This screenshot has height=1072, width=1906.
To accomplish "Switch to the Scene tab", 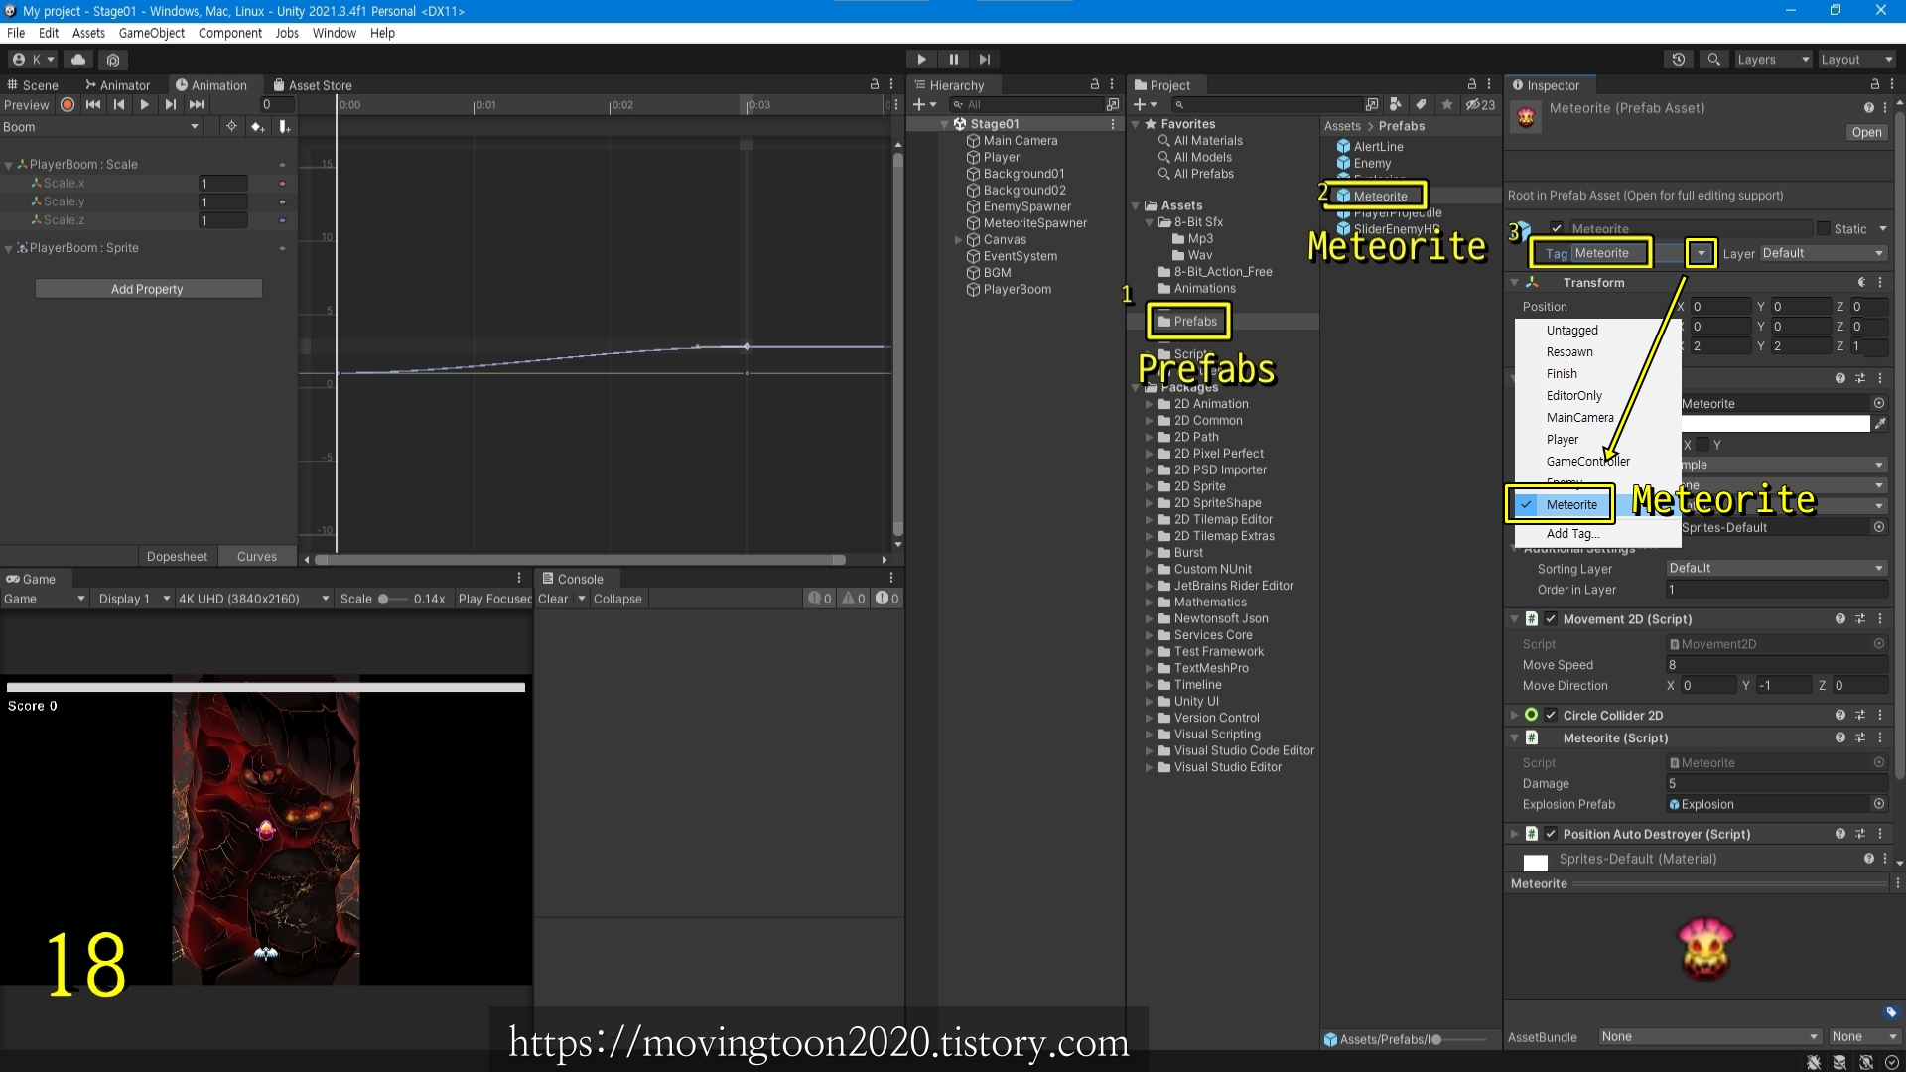I will tap(33, 85).
